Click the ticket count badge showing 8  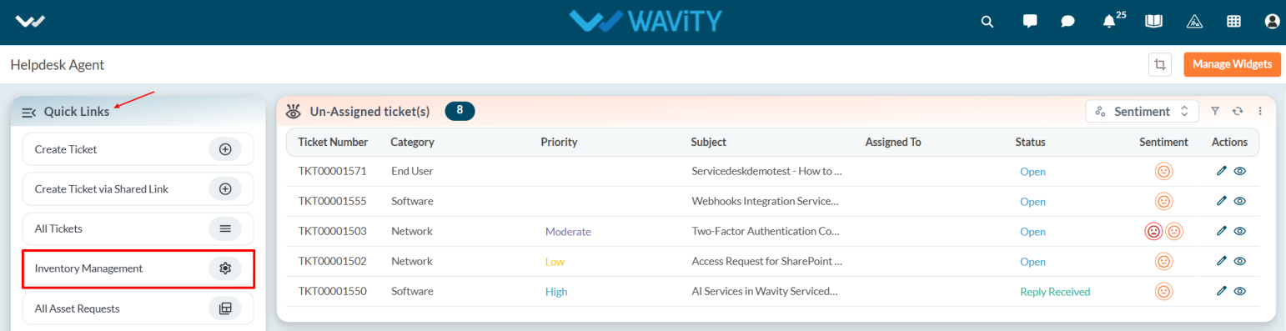pos(460,110)
